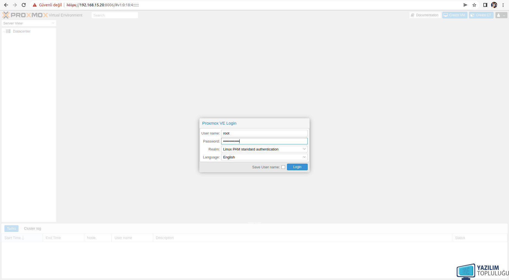Open the user account menu dropdown
The height and width of the screenshot is (280, 509).
[501, 15]
